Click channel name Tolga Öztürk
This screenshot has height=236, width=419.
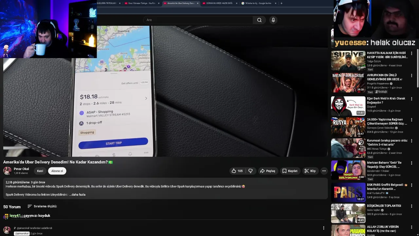pos(374,61)
